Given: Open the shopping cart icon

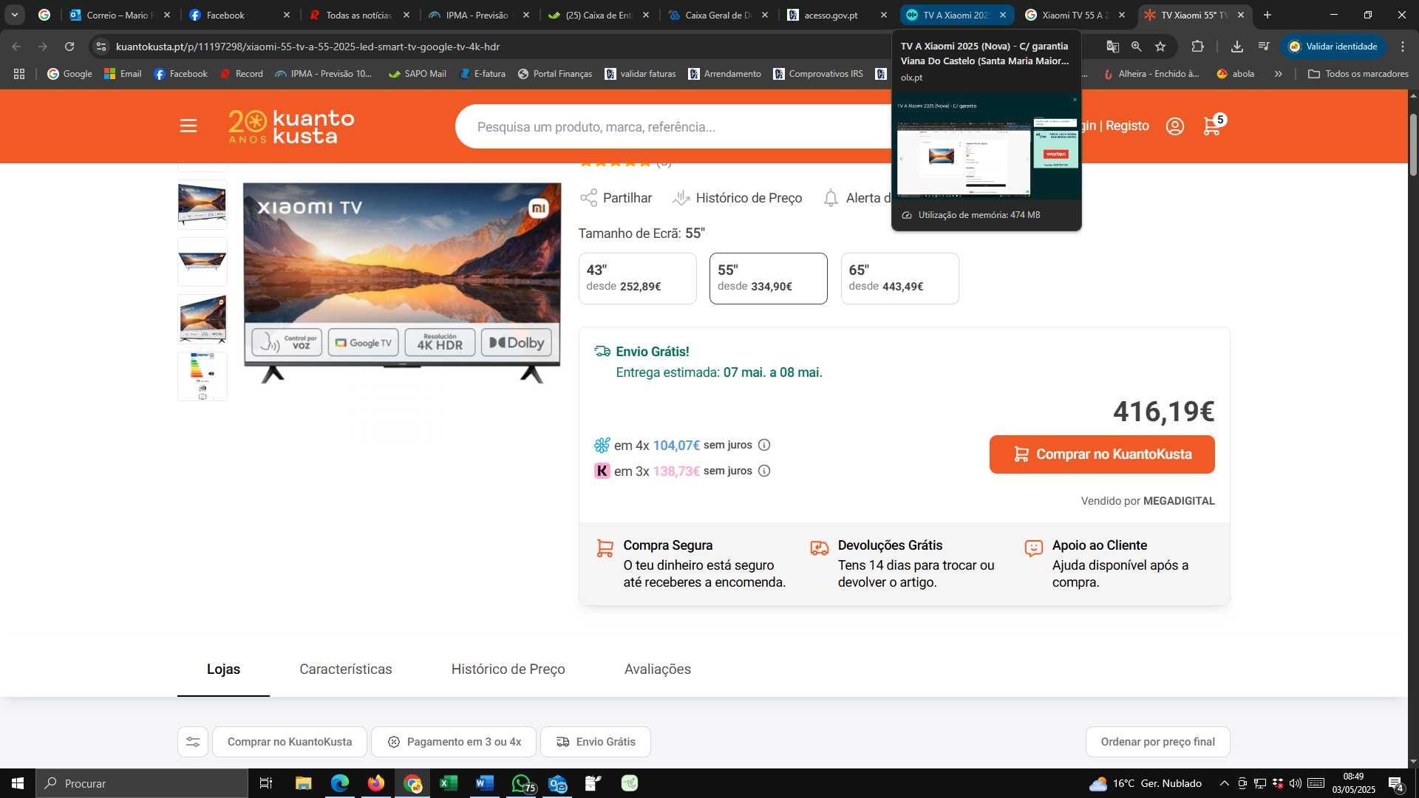Looking at the screenshot, I should pyautogui.click(x=1213, y=126).
